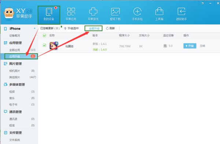The height and width of the screenshot is (144, 220).
Task: Click current version text 1.4.0
Action: pos(100,50)
